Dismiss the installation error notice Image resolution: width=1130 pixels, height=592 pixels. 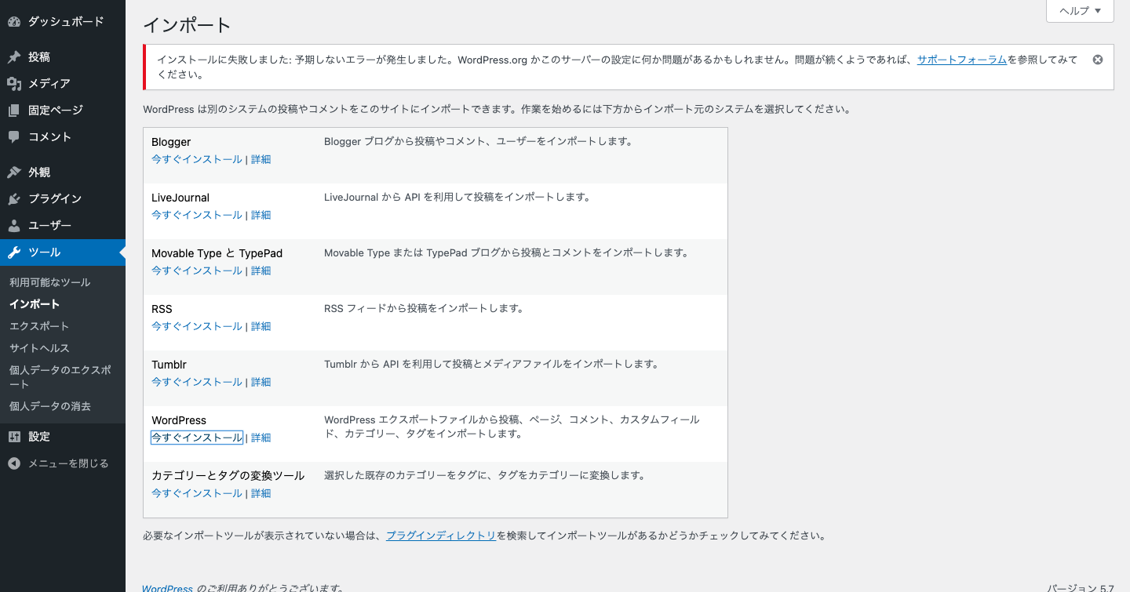(1098, 60)
